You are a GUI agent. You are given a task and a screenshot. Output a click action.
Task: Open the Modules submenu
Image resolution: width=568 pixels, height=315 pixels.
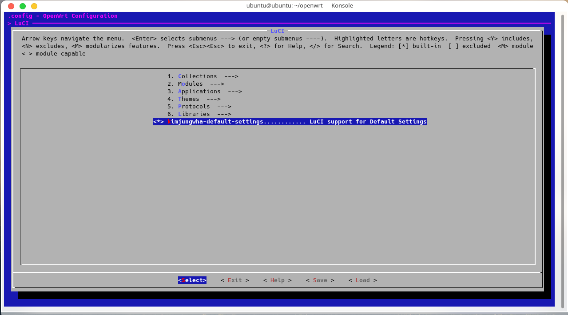coord(196,84)
